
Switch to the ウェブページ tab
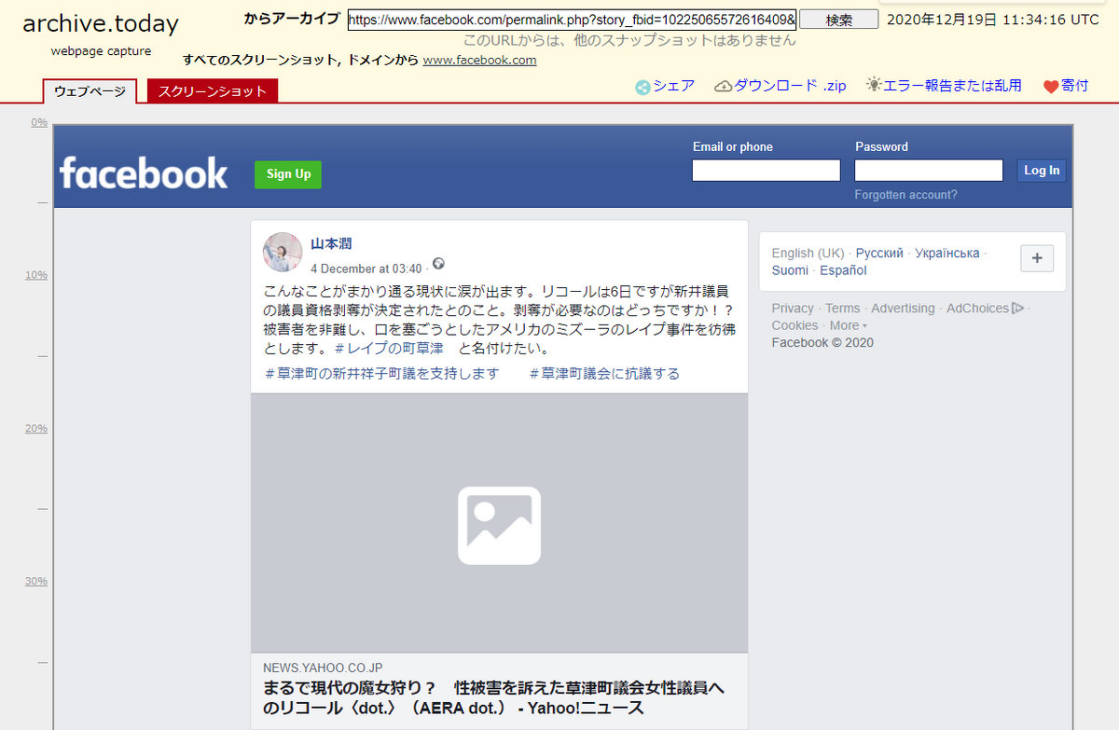tap(90, 90)
